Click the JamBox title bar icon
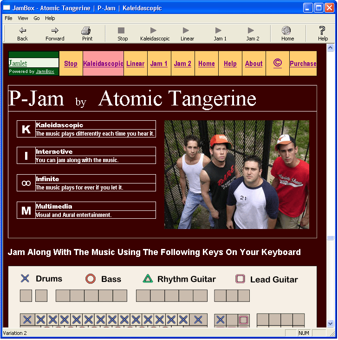 pyautogui.click(x=6, y=8)
